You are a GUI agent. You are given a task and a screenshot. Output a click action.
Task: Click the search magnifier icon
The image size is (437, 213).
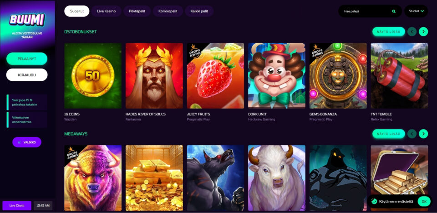pos(393,11)
